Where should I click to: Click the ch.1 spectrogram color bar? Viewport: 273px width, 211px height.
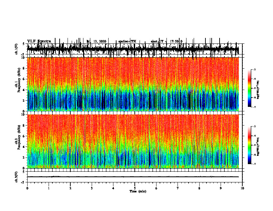[x=249, y=88]
